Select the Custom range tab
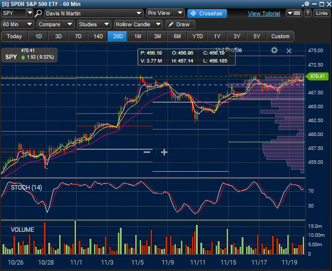The height and width of the screenshot is (271, 332). [x=280, y=36]
